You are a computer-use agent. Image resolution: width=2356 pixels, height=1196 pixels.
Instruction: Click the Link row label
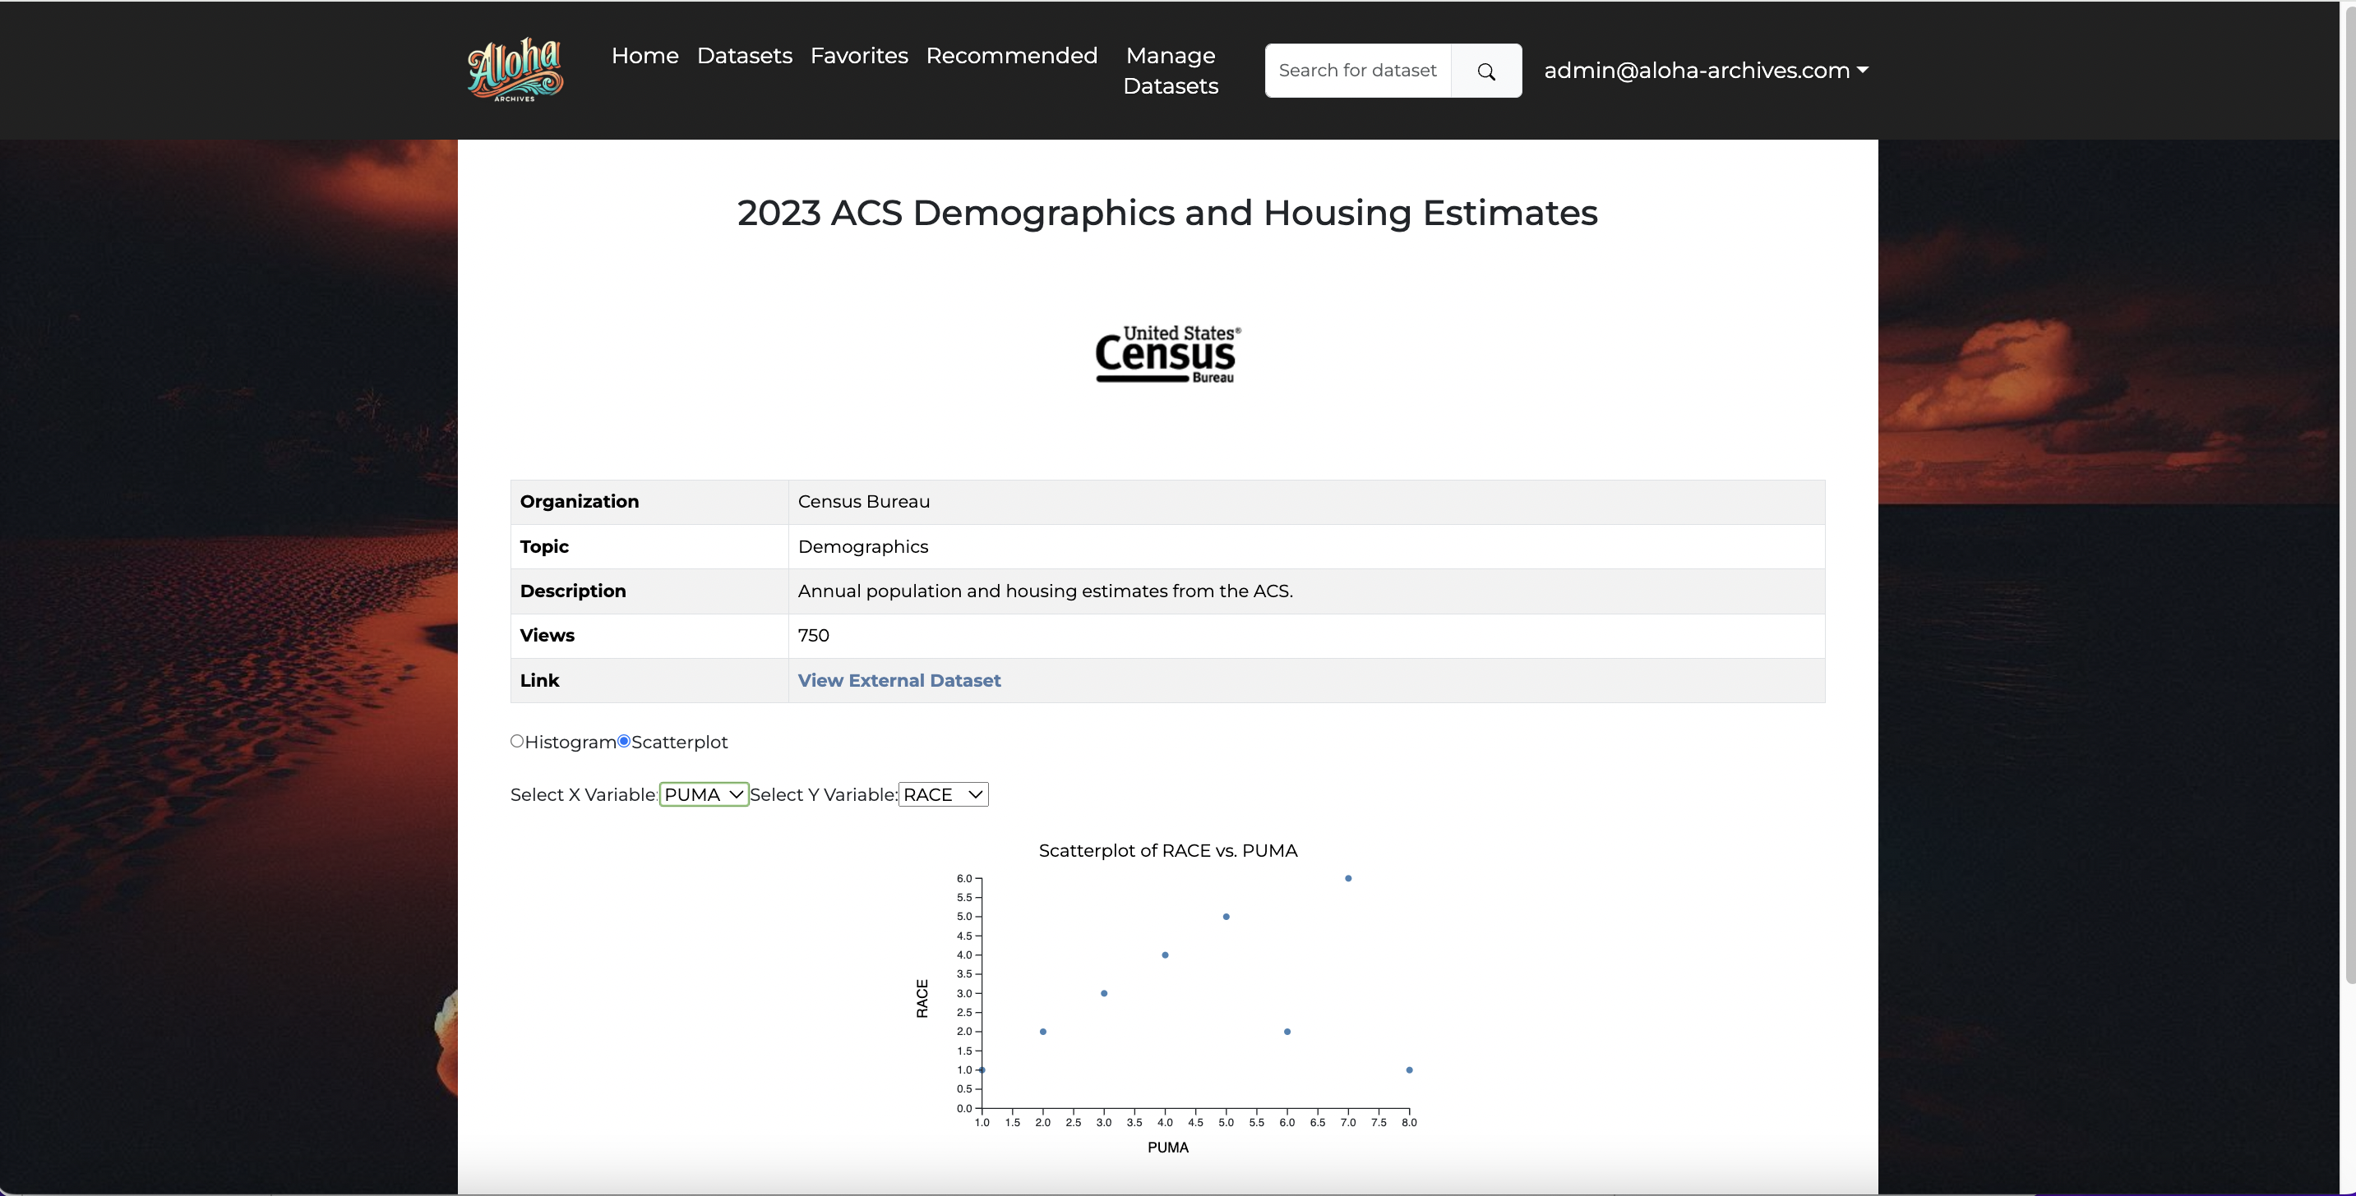(x=539, y=681)
